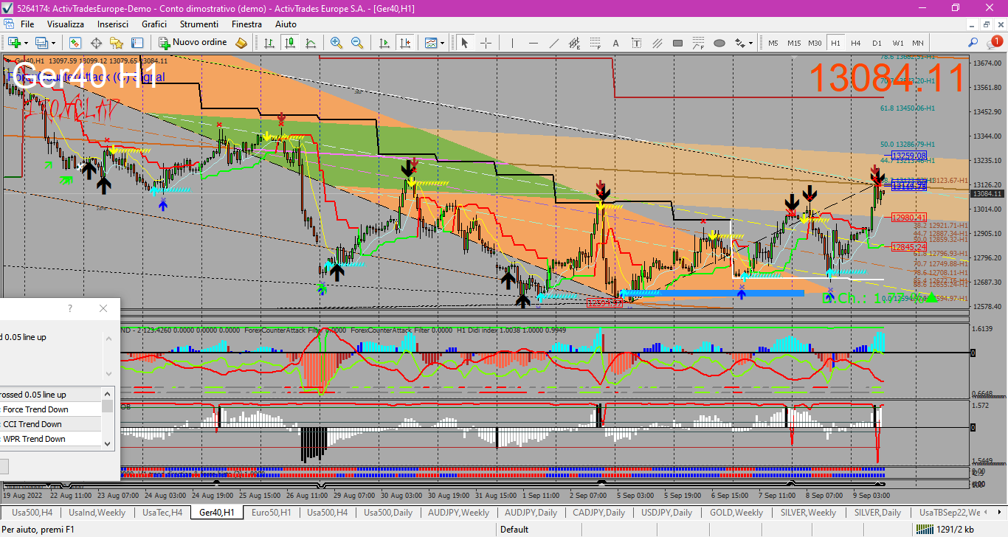Image resolution: width=1008 pixels, height=537 pixels.
Task: Open the Finestra menu
Action: [x=246, y=24]
